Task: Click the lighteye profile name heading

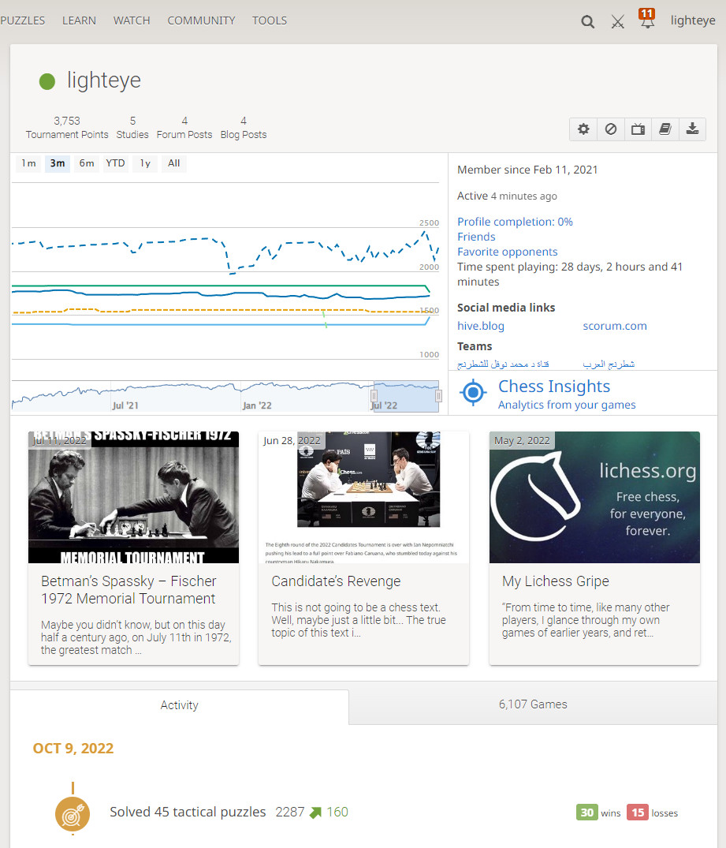Action: (104, 80)
